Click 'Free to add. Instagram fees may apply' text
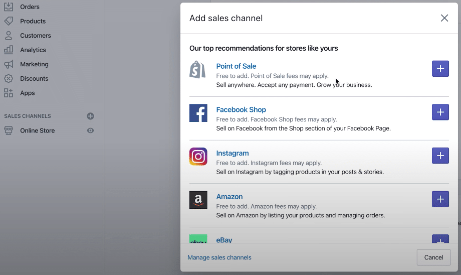 pos(269,163)
